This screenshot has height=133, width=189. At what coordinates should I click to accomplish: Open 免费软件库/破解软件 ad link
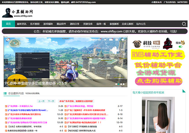pos(86,119)
